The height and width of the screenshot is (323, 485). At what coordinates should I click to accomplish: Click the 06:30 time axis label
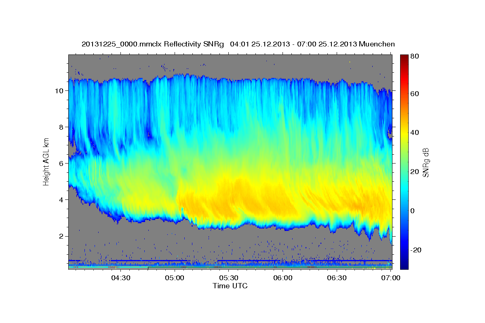coord(337,278)
